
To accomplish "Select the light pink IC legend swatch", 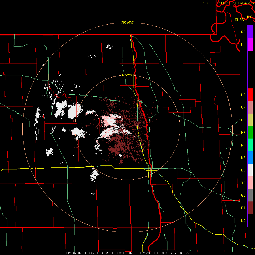I will pyautogui.click(x=250, y=183).
